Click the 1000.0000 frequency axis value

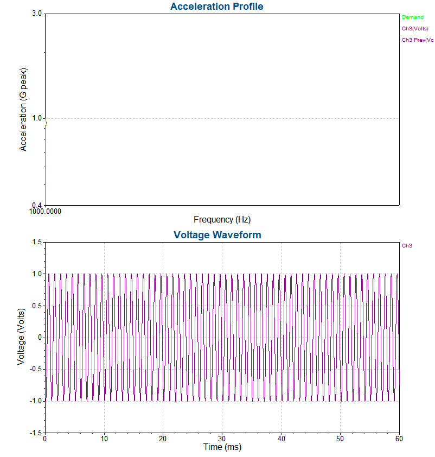click(45, 211)
